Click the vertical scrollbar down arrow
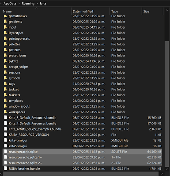The width and height of the screenshot is (170, 176). tap(167, 169)
